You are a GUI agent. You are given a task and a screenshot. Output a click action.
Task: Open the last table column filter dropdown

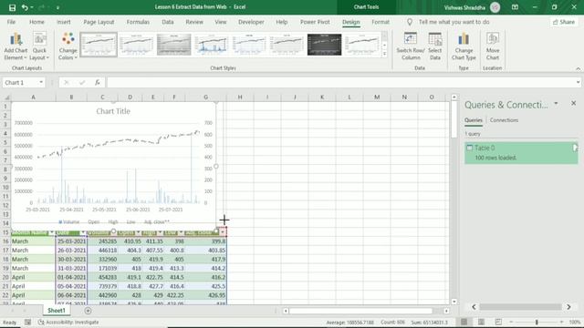223,233
